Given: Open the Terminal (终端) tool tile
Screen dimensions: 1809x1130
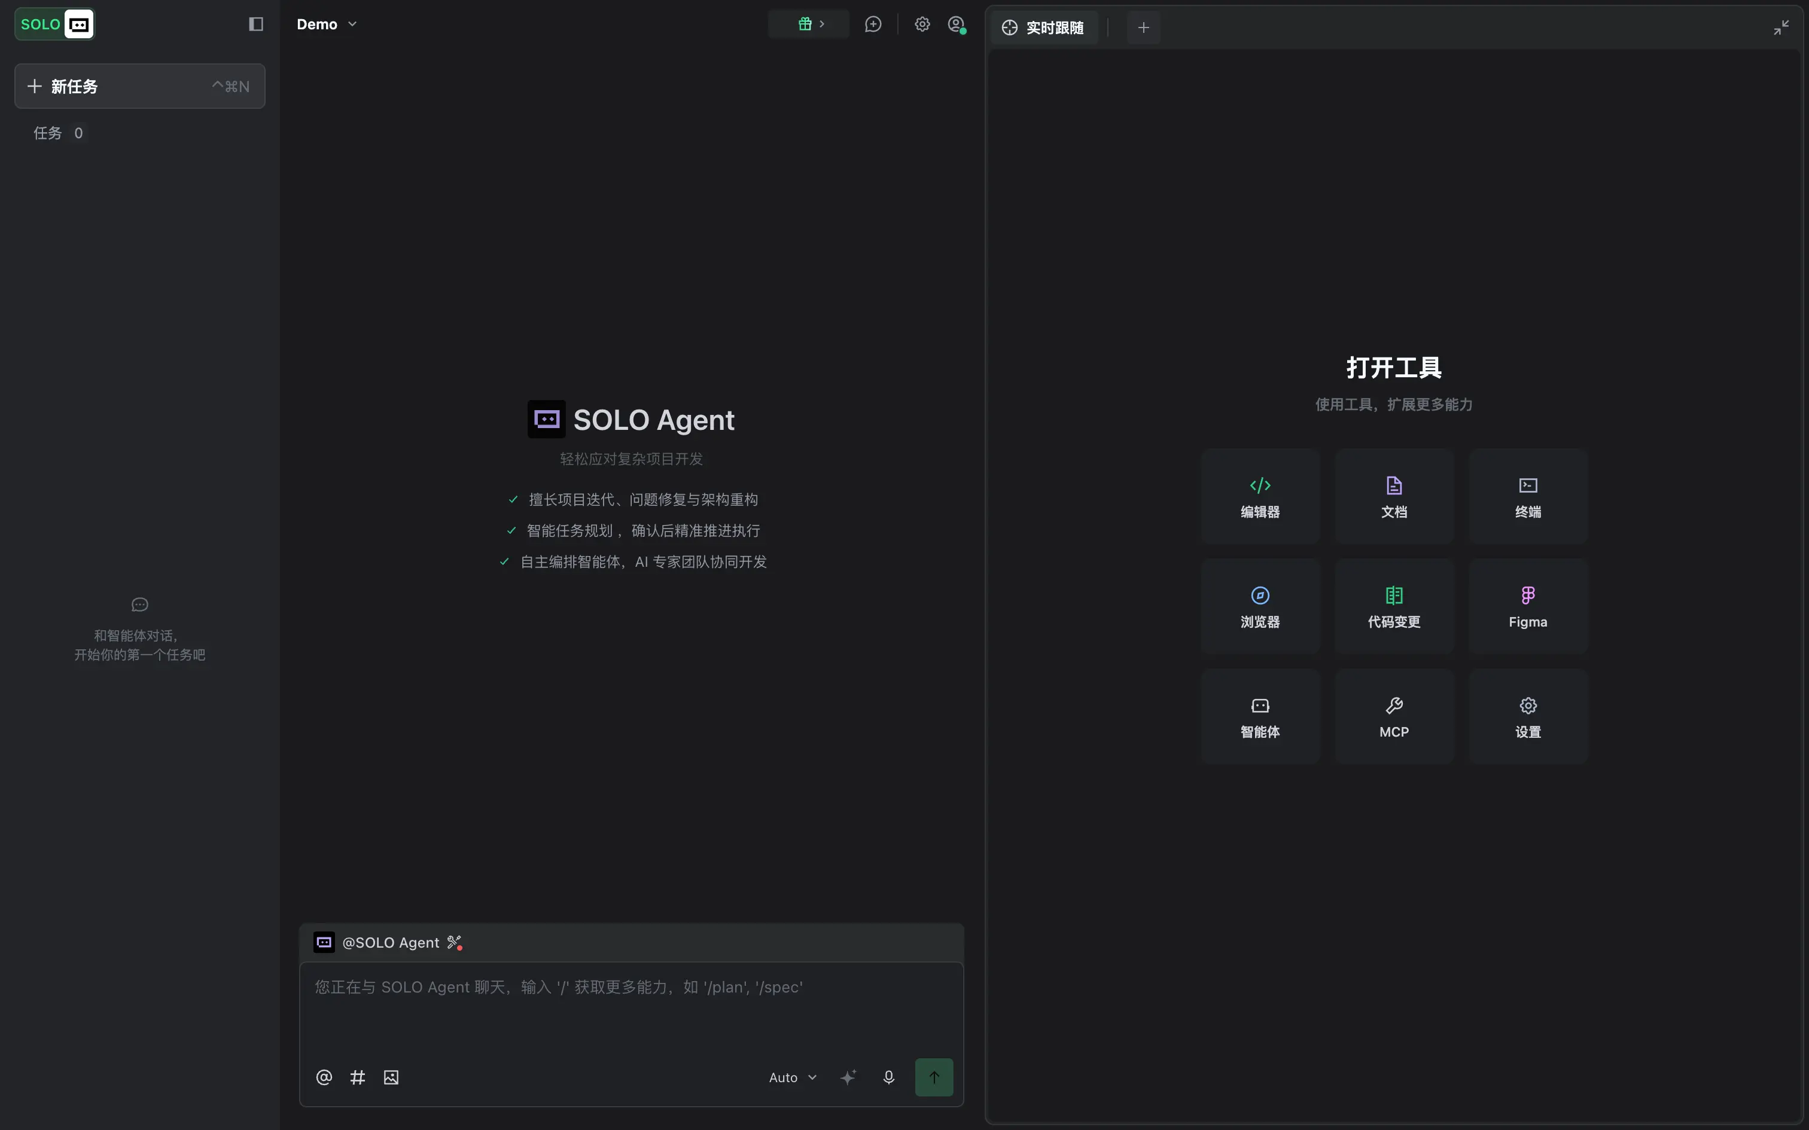Looking at the screenshot, I should click(1528, 496).
